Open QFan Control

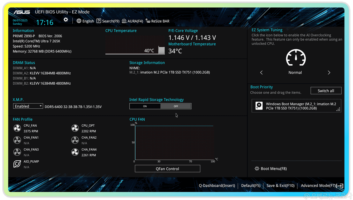167,169
